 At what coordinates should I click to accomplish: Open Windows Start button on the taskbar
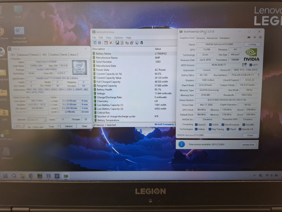tap(5, 176)
